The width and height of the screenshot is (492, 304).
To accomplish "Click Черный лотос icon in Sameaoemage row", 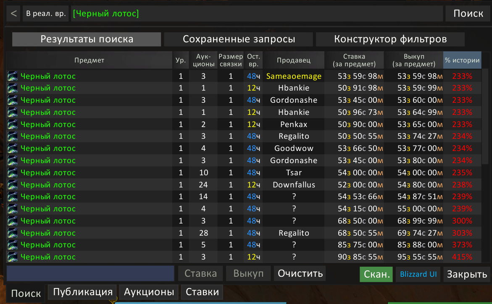I will click(13, 76).
